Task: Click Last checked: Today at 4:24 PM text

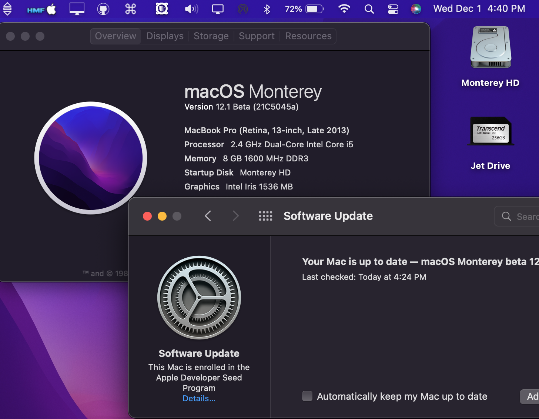Action: [x=364, y=277]
